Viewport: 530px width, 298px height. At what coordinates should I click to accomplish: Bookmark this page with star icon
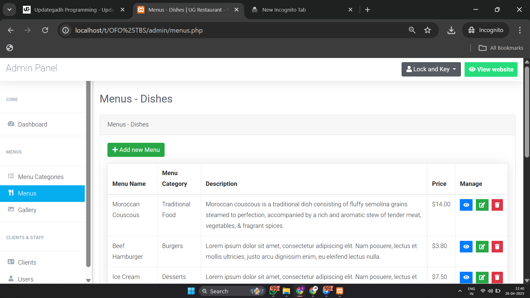[428, 30]
